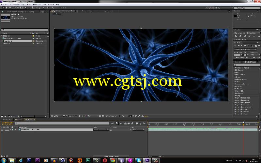
Task: Click the current time display in timeline
Action: 7,123
